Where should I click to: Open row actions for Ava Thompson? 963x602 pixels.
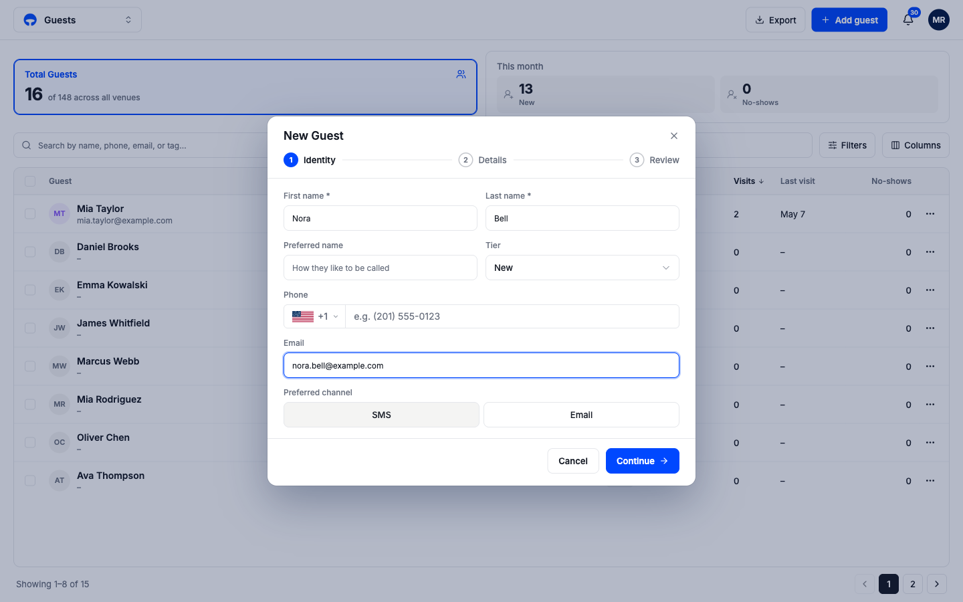930,481
